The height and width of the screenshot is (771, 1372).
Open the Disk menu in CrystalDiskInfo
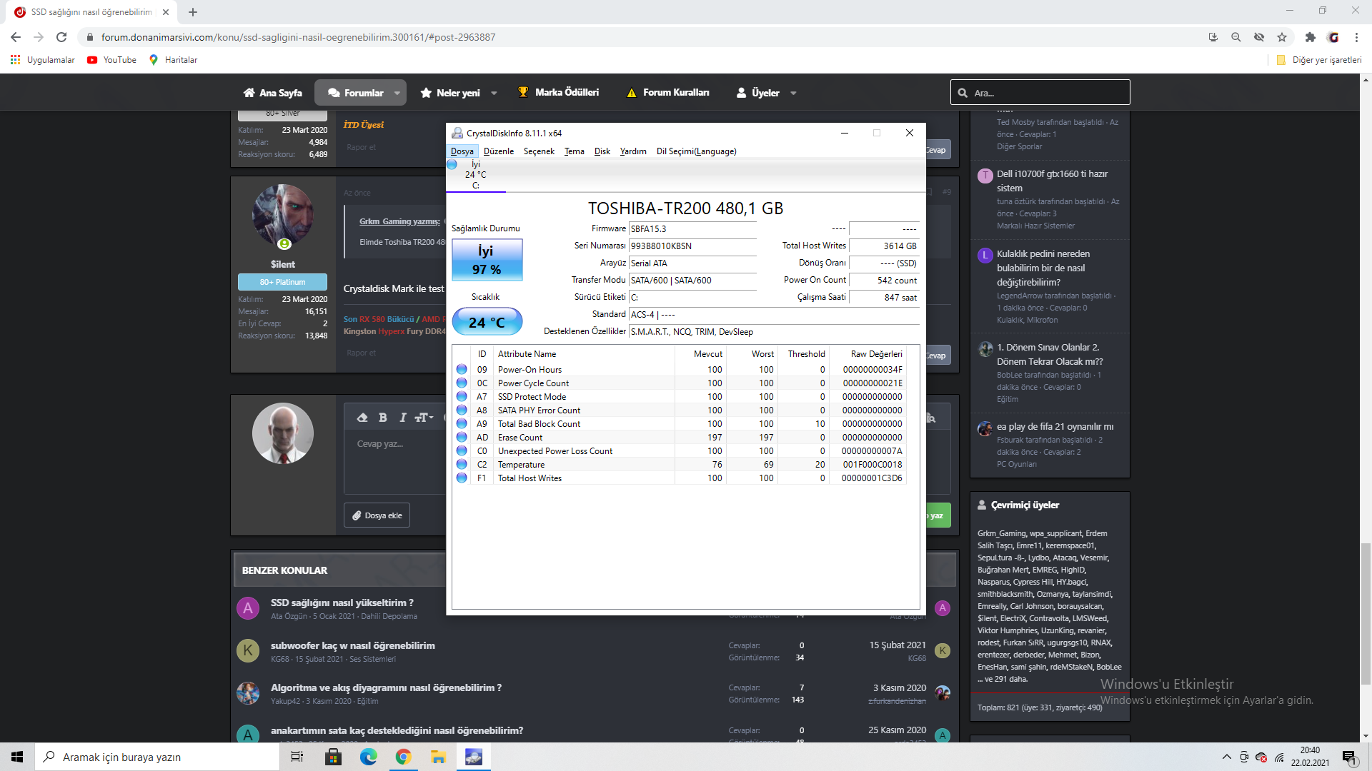point(602,151)
